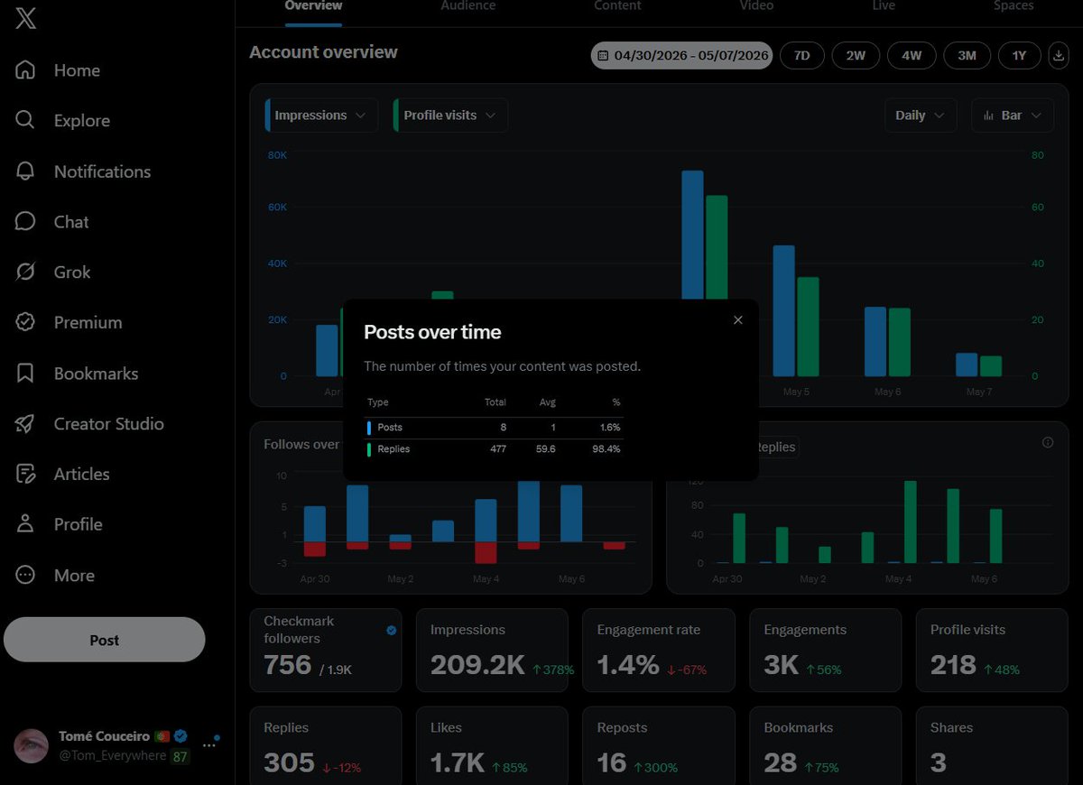Go to Home link text
This screenshot has width=1083, height=785.
pos(77,70)
